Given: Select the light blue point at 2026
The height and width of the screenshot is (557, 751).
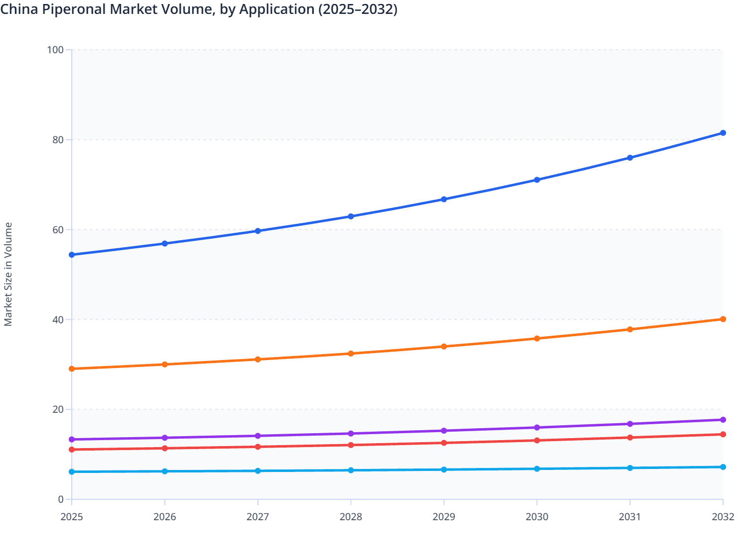Looking at the screenshot, I should [x=165, y=471].
